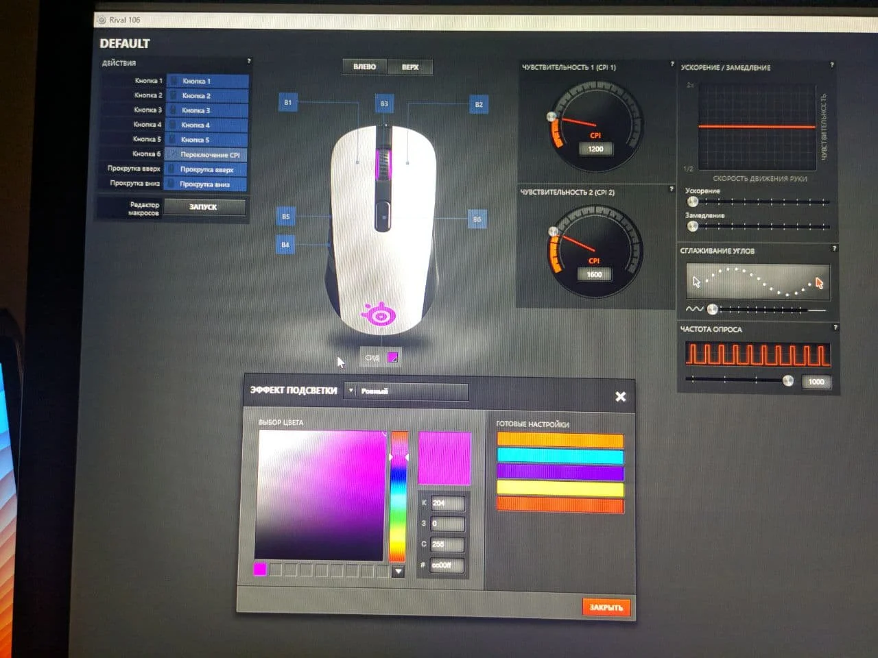Click the SteelSeries logo on the mouse image
878x658 pixels.
pos(379,315)
